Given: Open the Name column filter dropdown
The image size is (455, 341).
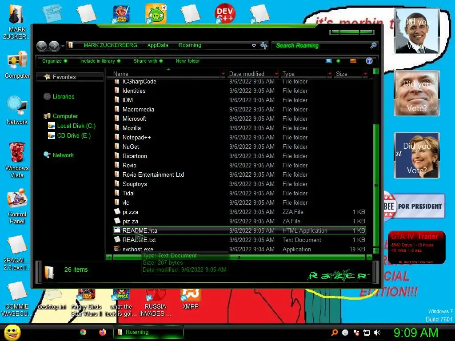Looking at the screenshot, I should point(223,74).
